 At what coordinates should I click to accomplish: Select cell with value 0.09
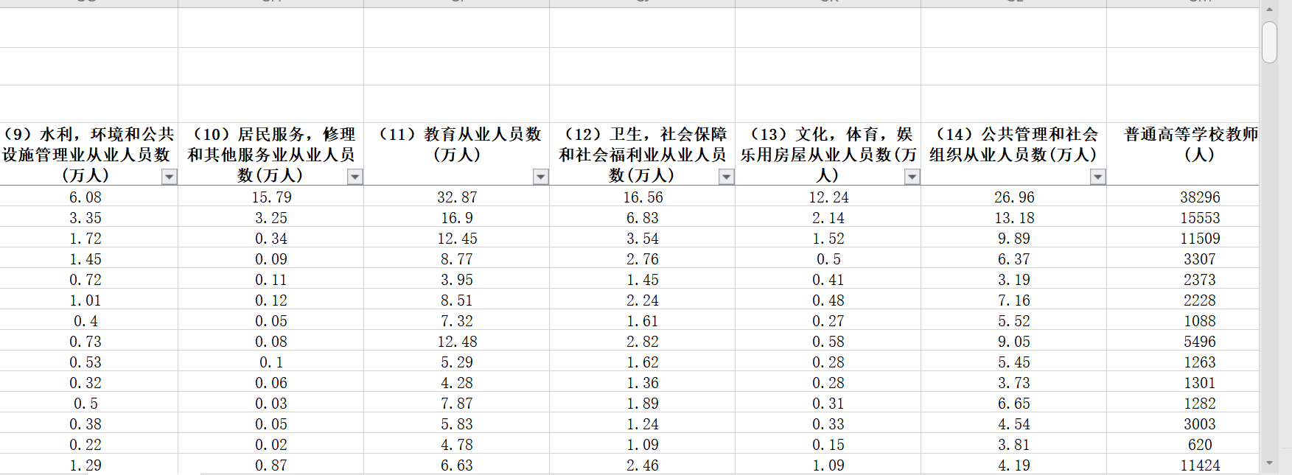271,259
